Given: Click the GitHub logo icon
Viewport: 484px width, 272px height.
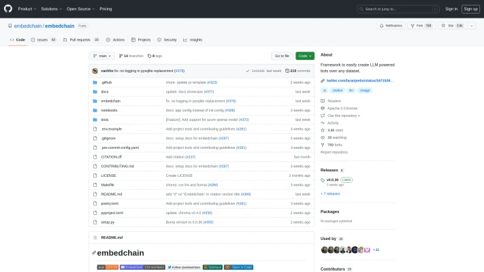Looking at the screenshot, I should 8,9.
